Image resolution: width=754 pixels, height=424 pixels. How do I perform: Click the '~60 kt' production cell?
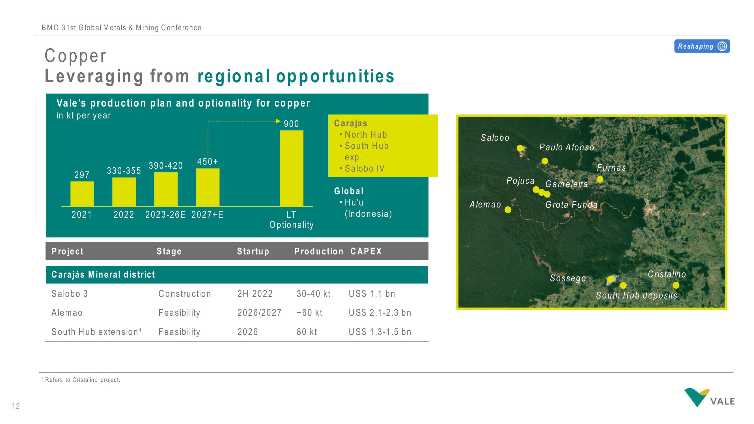pyautogui.click(x=309, y=313)
